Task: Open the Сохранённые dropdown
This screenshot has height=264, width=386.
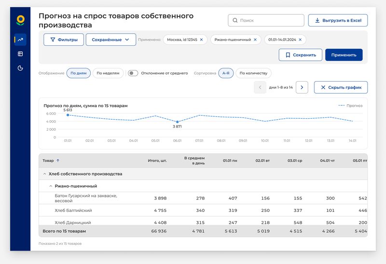Action: pyautogui.click(x=111, y=40)
